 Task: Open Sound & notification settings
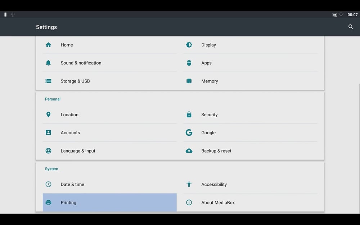click(110, 63)
